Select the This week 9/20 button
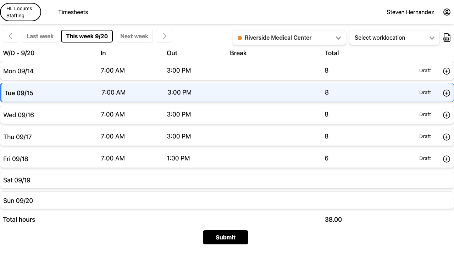This screenshot has width=454, height=255. pos(87,36)
